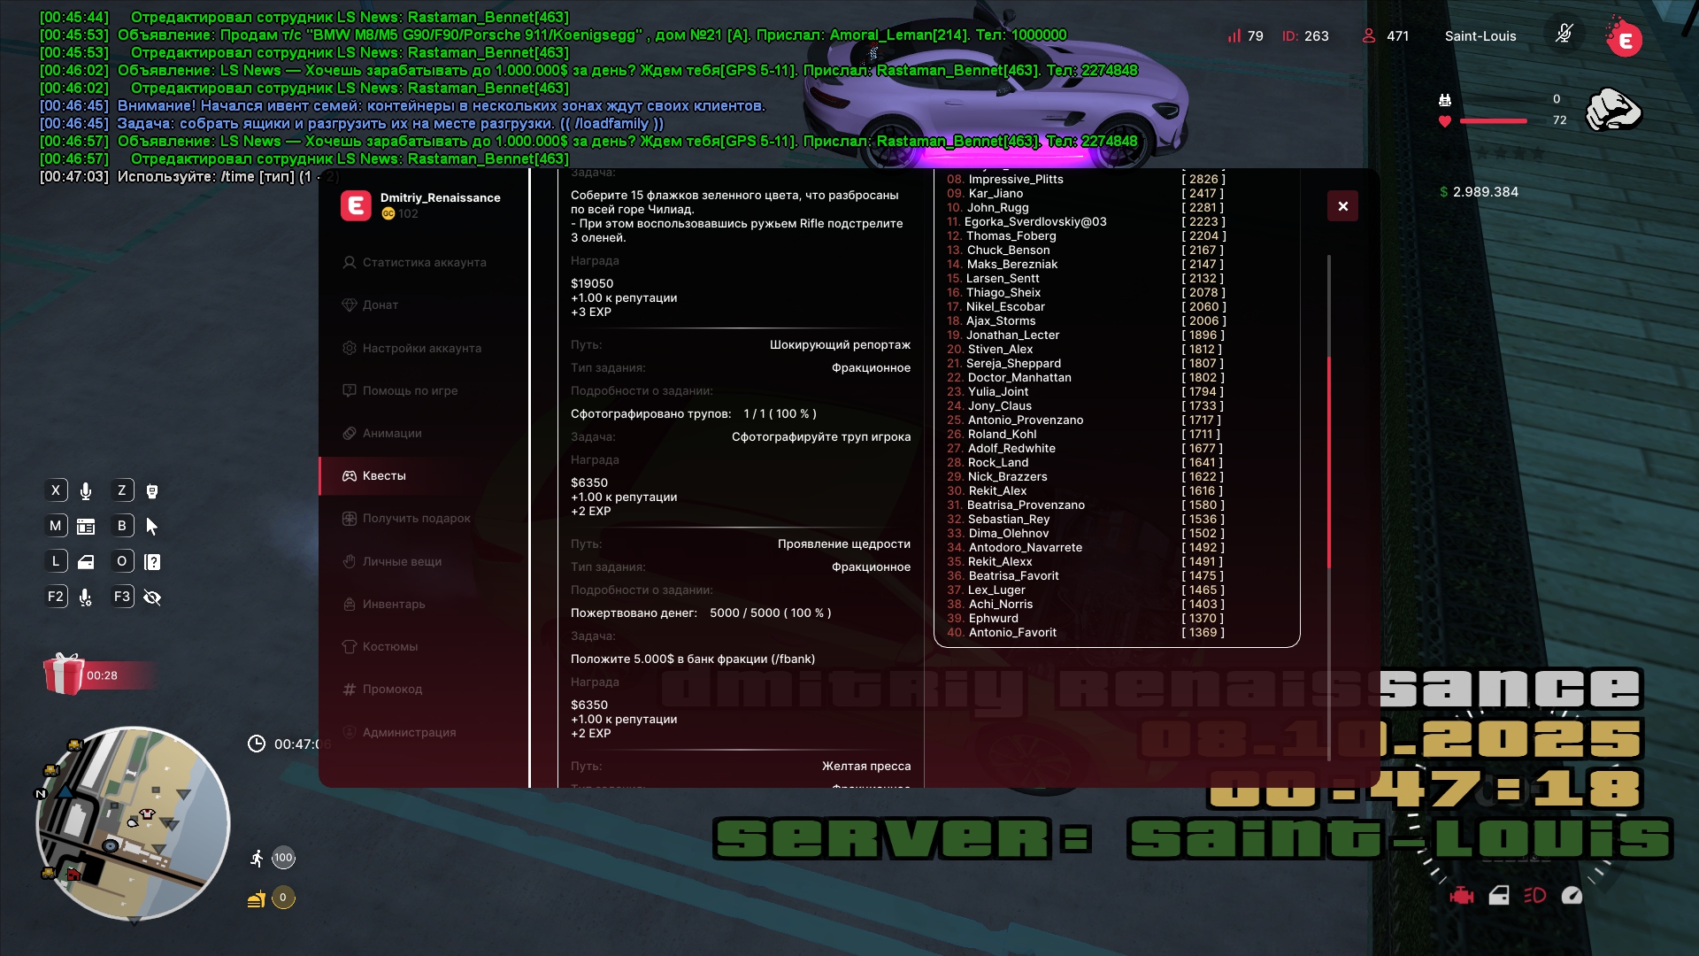Open Статистика аккаунта menu item

pyautogui.click(x=423, y=262)
